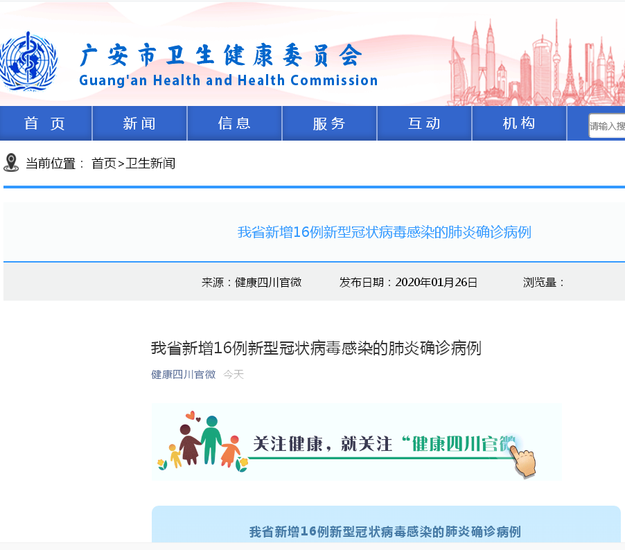Select 机构 in the navigation bar
Screen dimensions: 625x550
519,123
